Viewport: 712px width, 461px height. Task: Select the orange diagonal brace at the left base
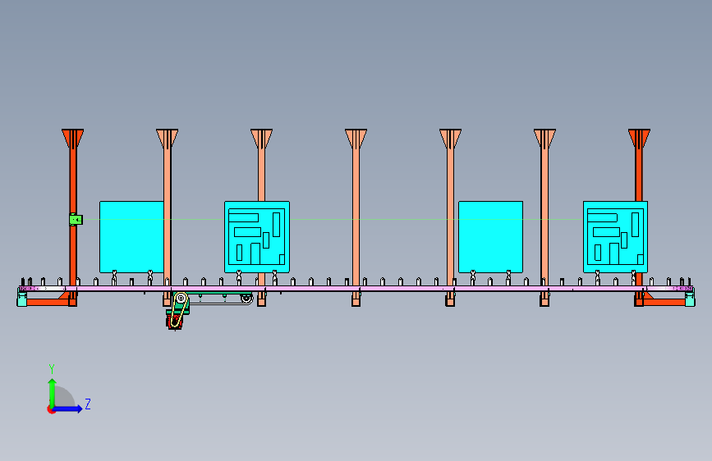pyautogui.click(x=65, y=296)
